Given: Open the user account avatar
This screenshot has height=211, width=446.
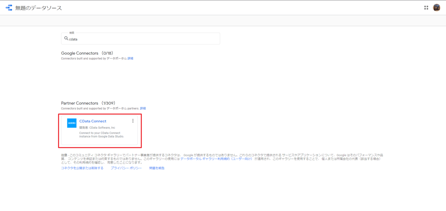Looking at the screenshot, I should tap(437, 7).
